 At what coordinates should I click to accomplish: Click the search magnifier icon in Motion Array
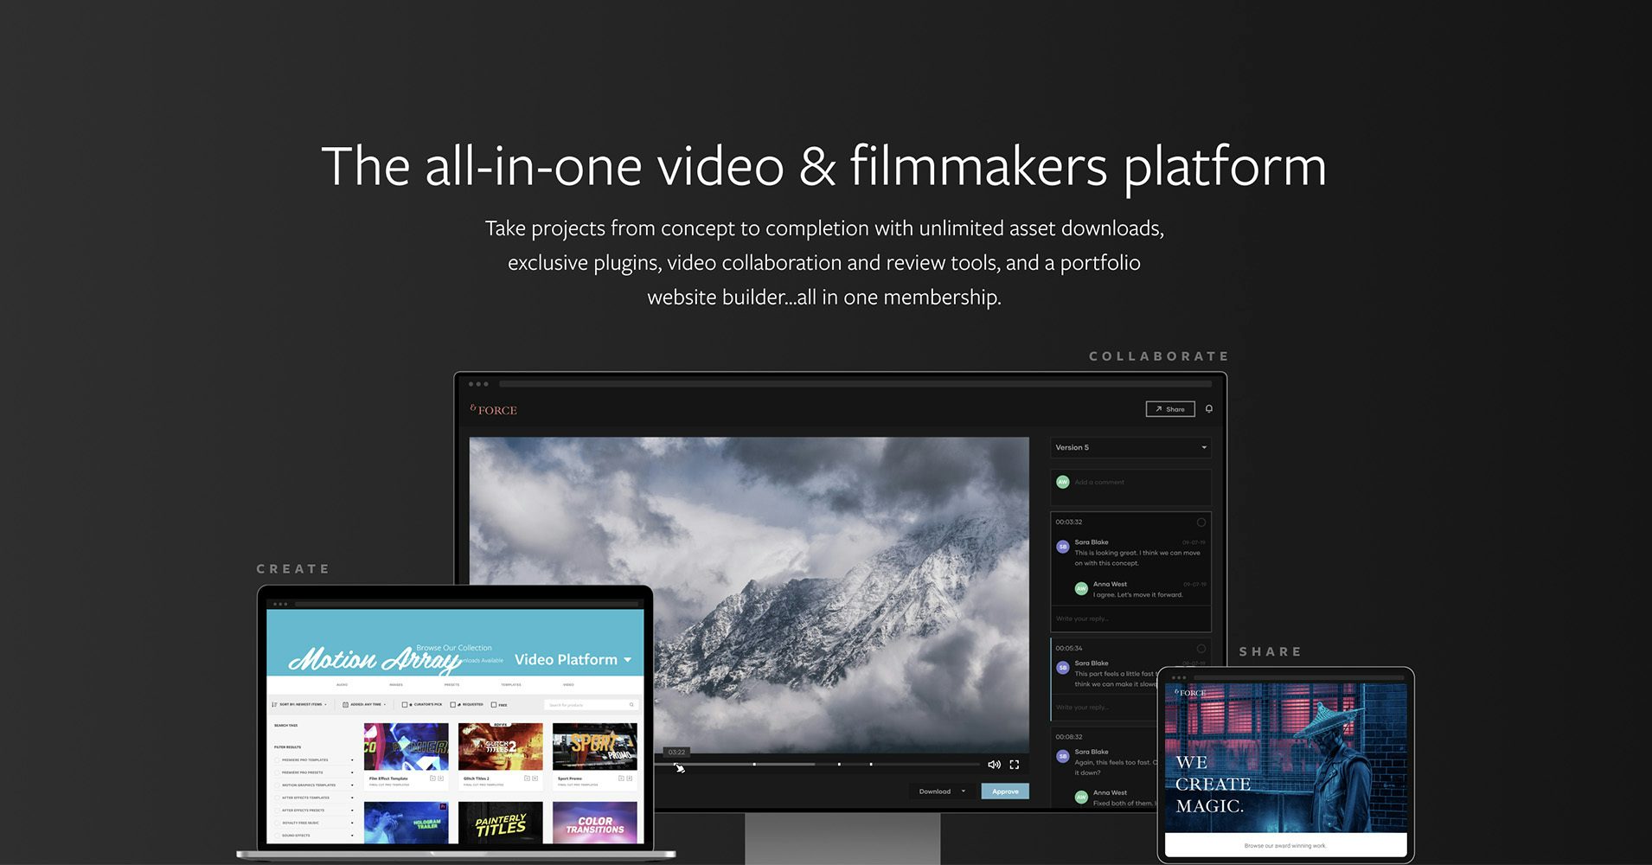coord(631,705)
